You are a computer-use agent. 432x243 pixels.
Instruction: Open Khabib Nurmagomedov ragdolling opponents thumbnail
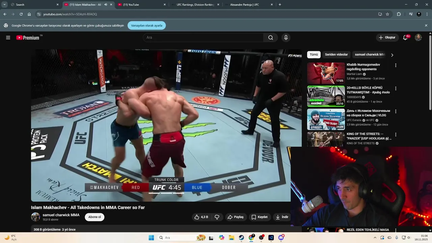point(326,73)
